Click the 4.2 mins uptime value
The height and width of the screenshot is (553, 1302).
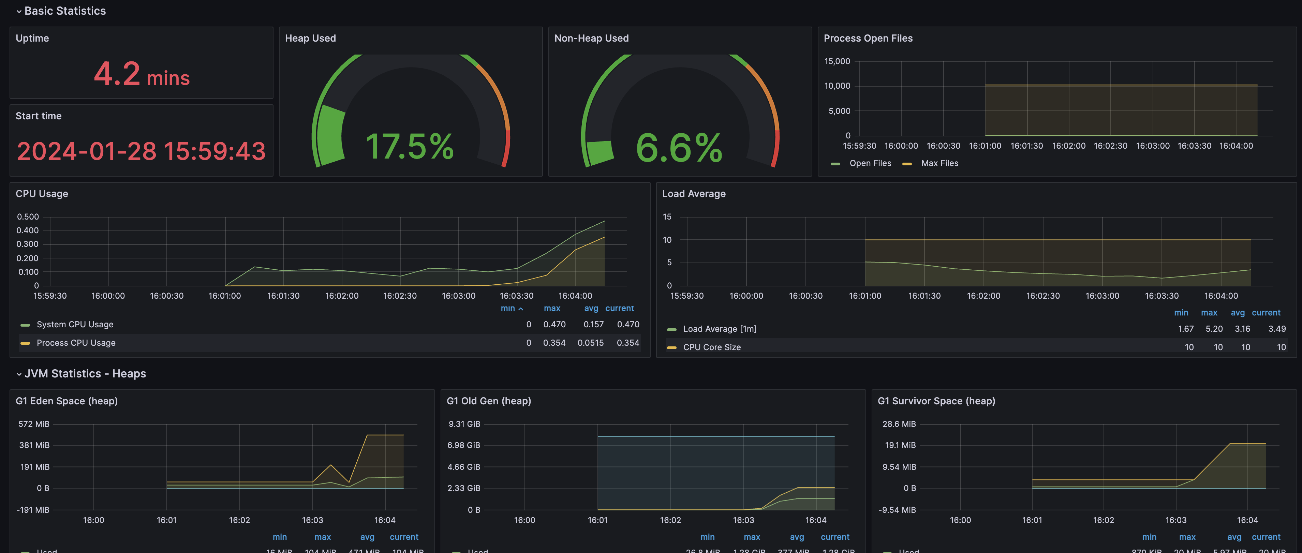(142, 74)
